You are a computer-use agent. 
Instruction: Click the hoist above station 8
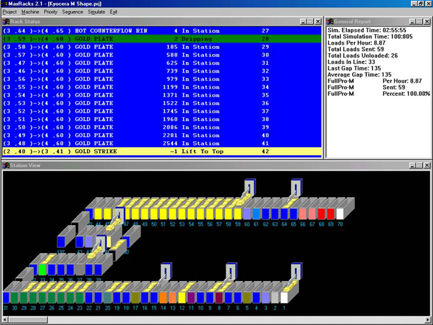(231, 272)
